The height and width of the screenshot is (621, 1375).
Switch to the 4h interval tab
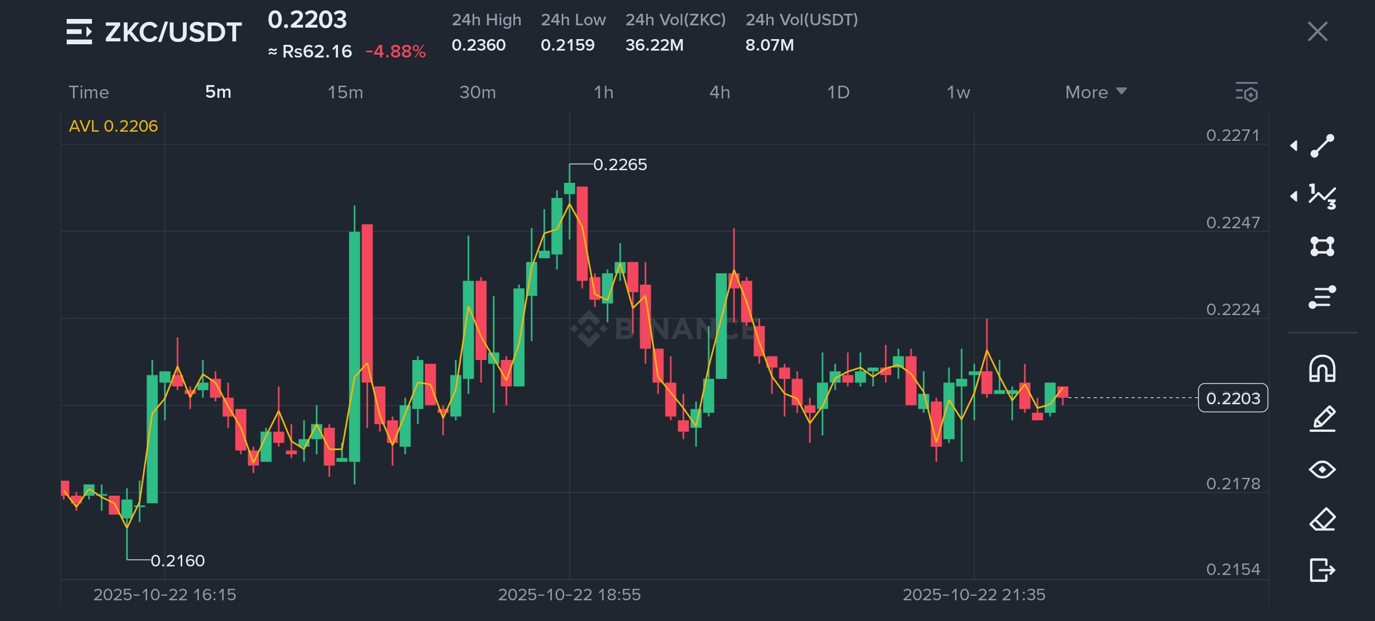point(720,92)
